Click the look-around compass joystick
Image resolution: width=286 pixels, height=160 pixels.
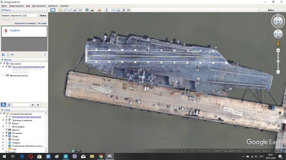(x=278, y=21)
